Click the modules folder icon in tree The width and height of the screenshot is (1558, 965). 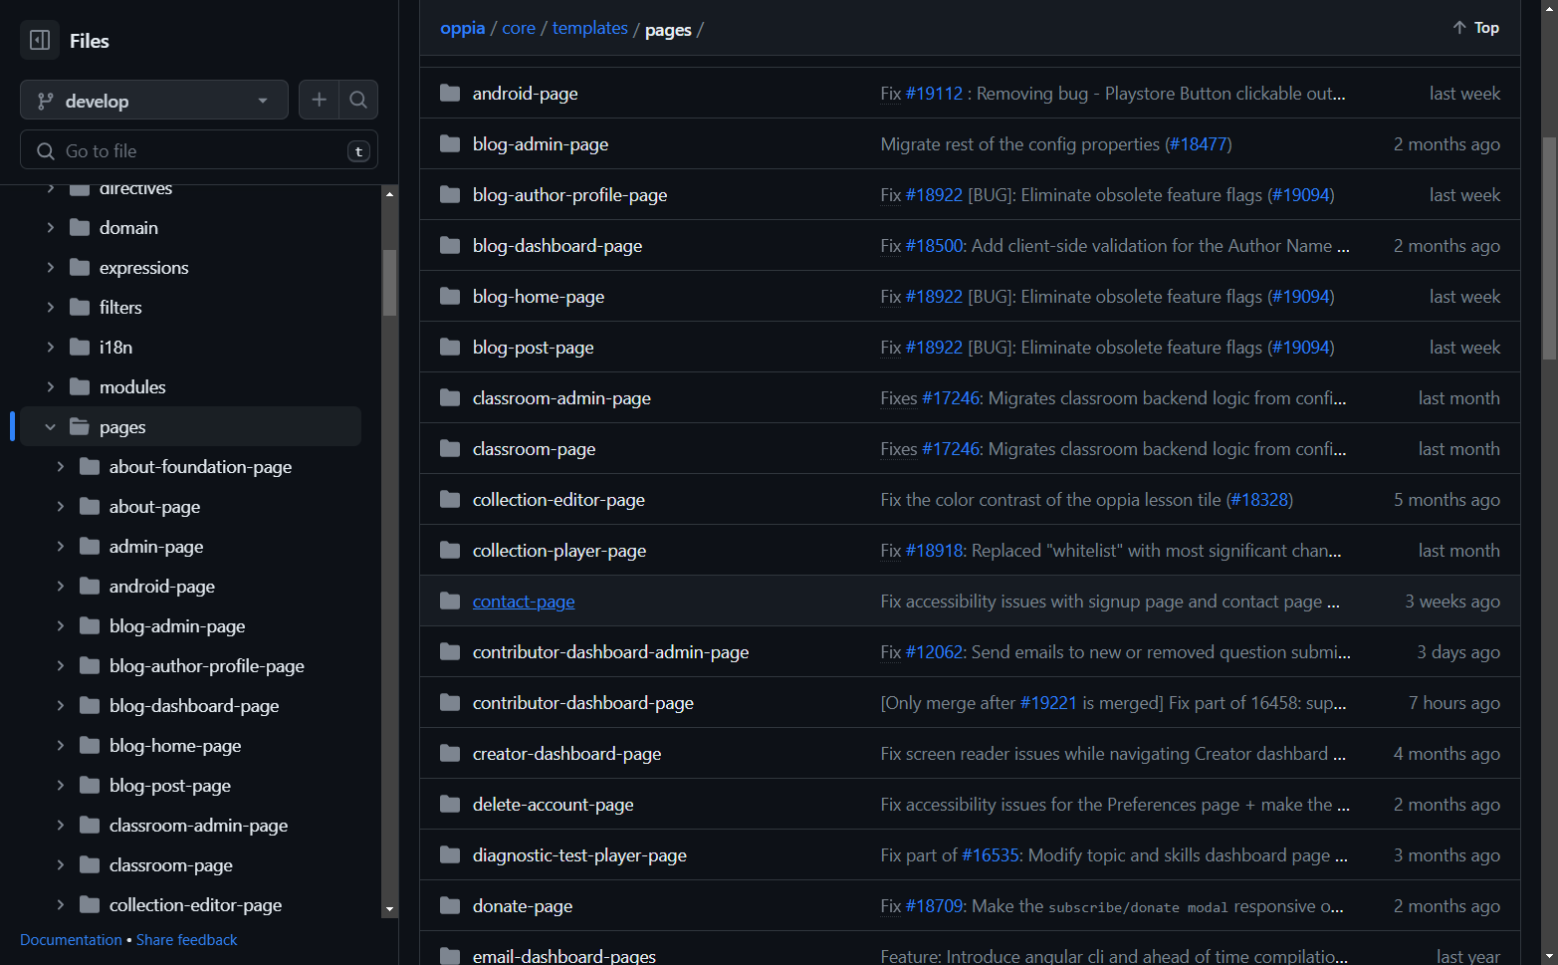(x=80, y=386)
